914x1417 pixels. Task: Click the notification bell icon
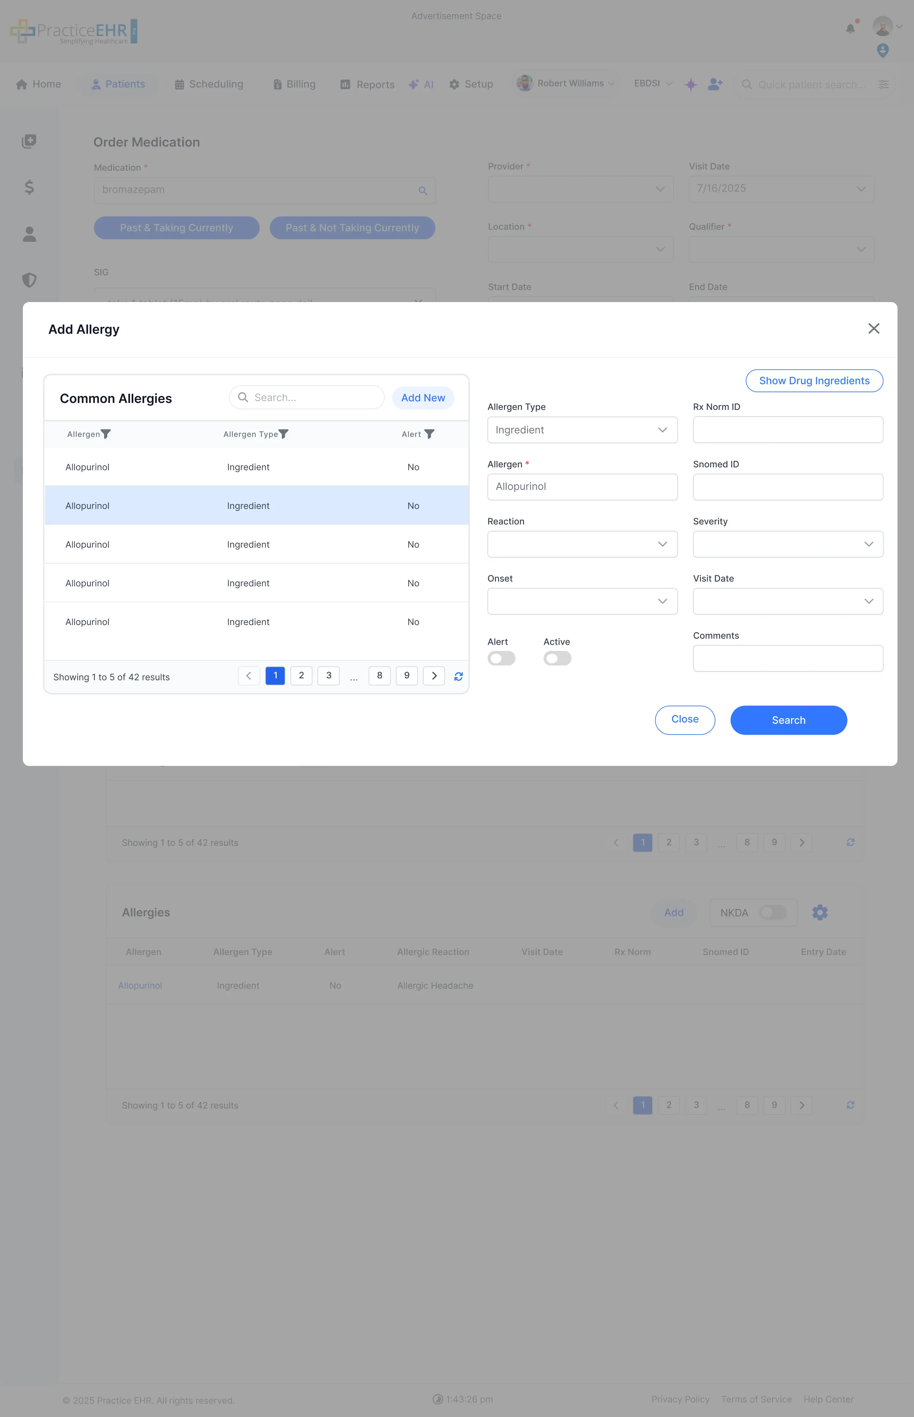point(850,27)
